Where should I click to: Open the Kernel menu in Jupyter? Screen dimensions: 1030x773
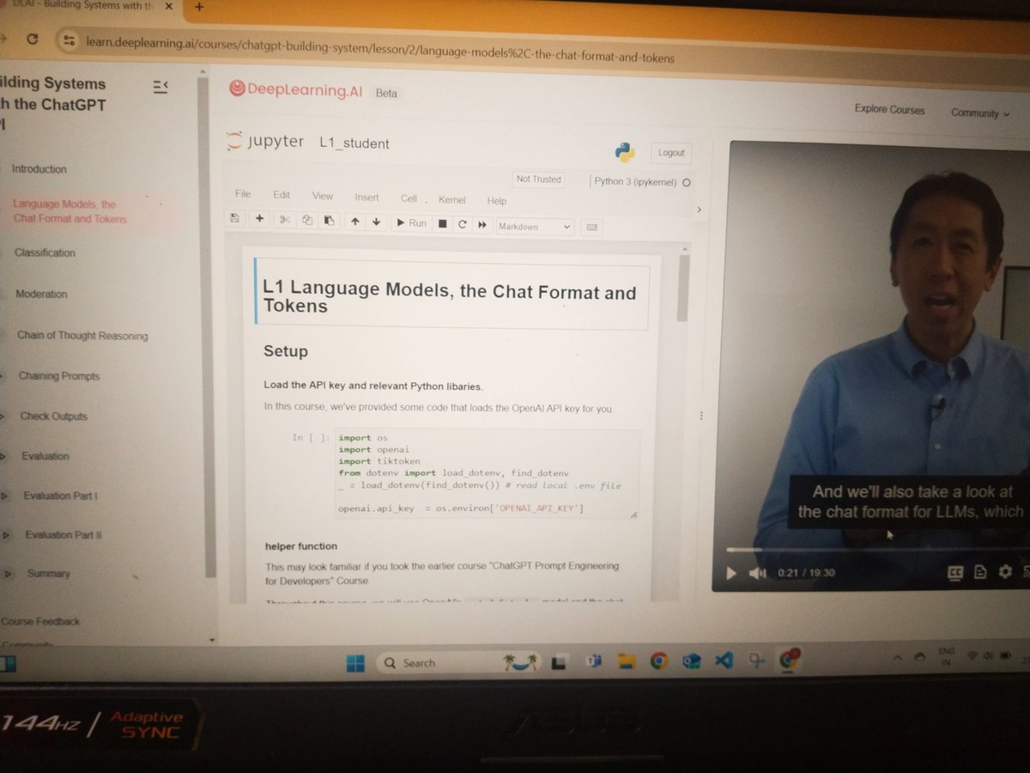(x=451, y=199)
